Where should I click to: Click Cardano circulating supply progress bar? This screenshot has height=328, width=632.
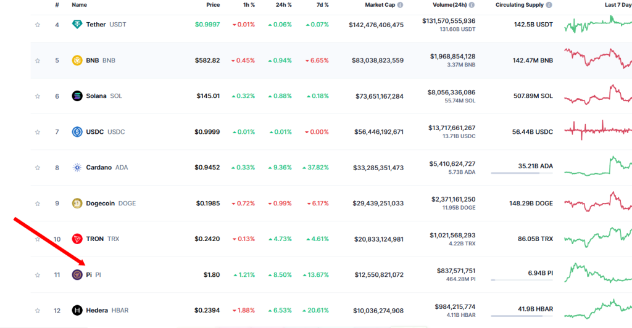coord(522,173)
